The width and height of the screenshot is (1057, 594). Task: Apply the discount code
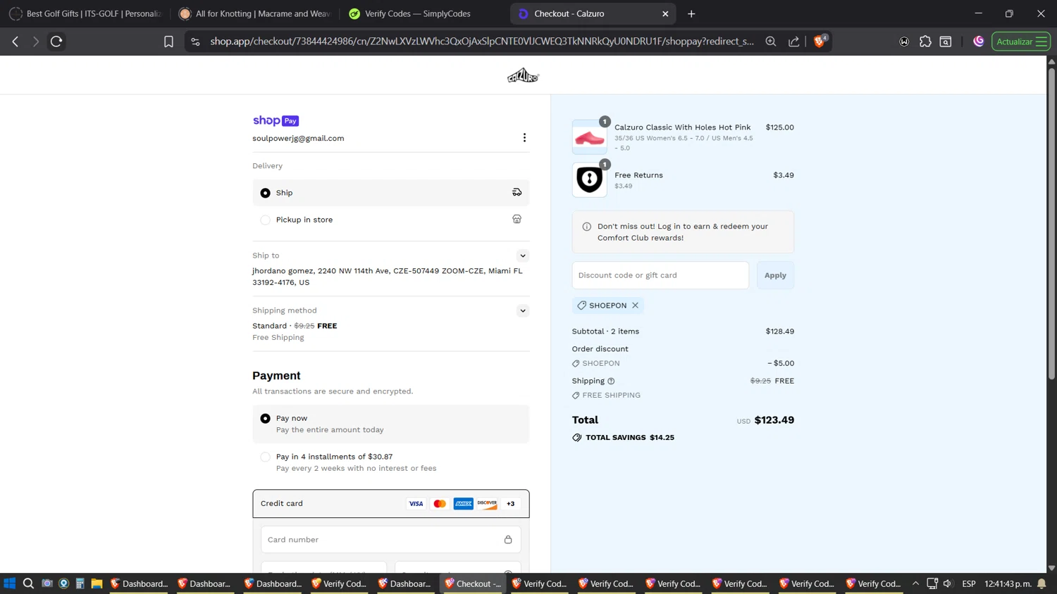[775, 275]
